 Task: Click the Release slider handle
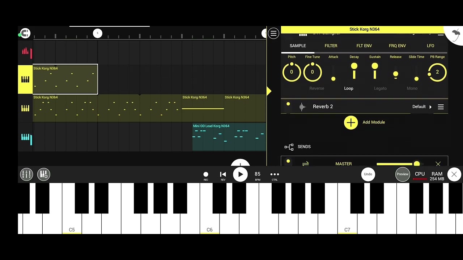click(x=396, y=74)
